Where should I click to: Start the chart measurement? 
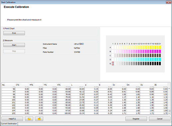click(14, 45)
